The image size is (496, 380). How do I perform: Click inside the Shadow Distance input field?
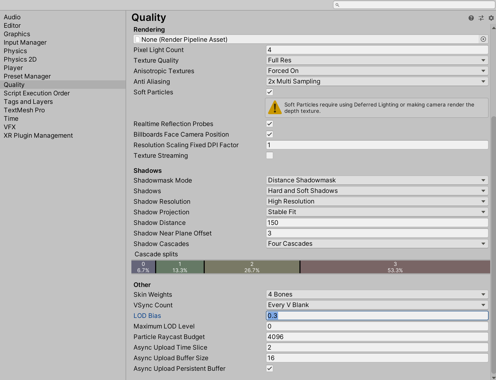pyautogui.click(x=377, y=223)
